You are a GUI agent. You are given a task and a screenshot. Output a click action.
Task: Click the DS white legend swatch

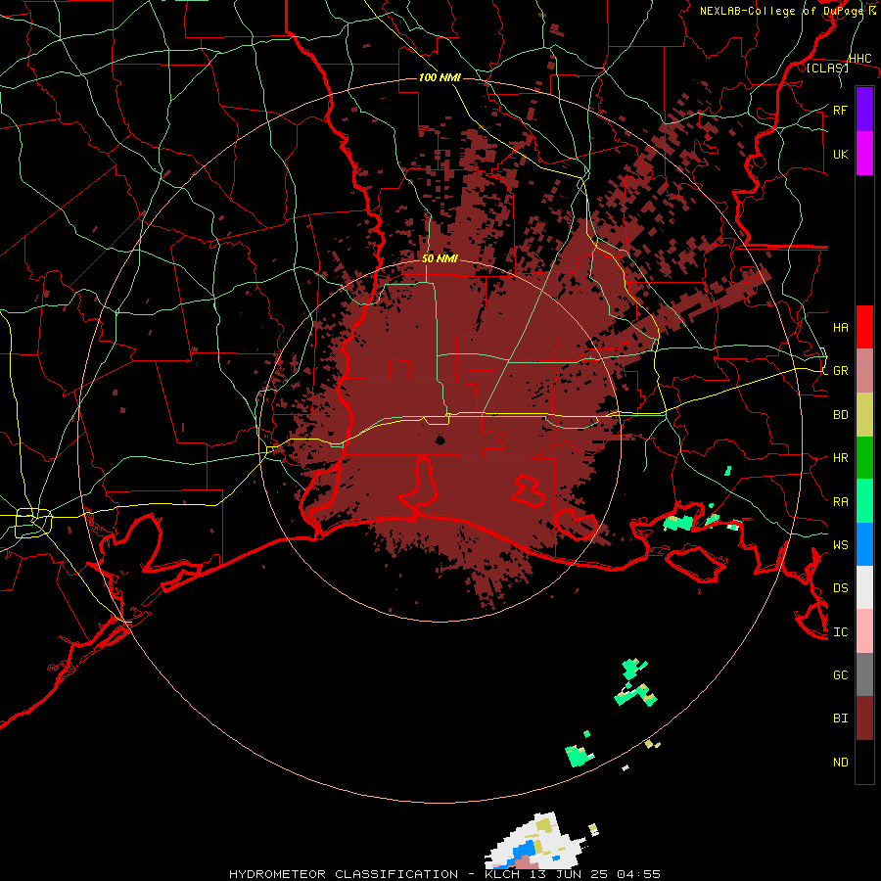pyautogui.click(x=864, y=587)
